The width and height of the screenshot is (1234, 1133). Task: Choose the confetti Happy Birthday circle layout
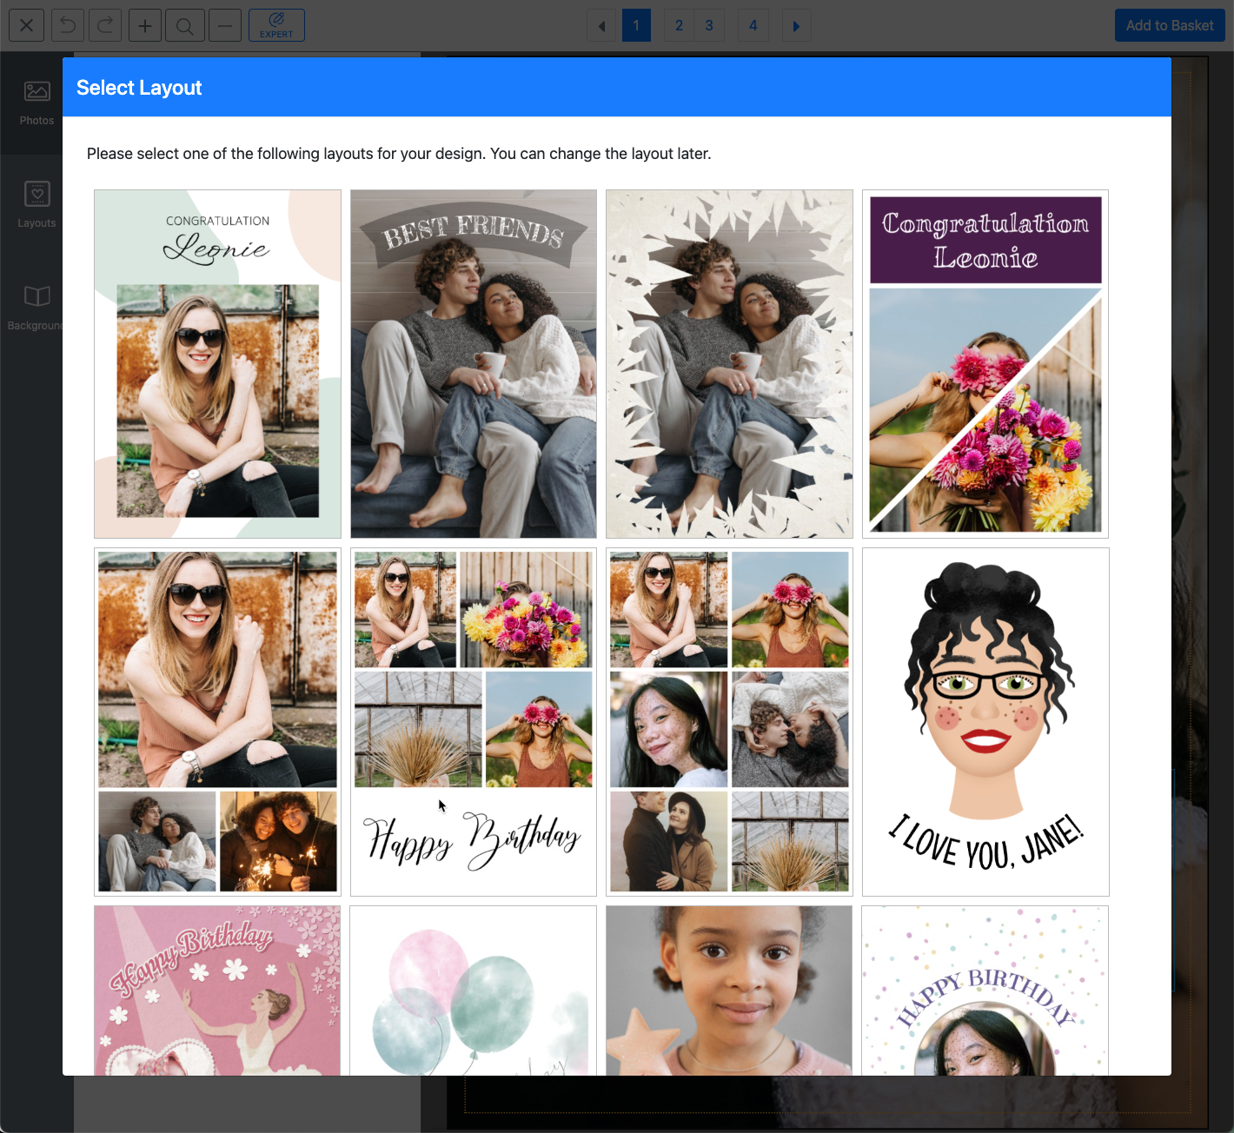[x=985, y=991]
